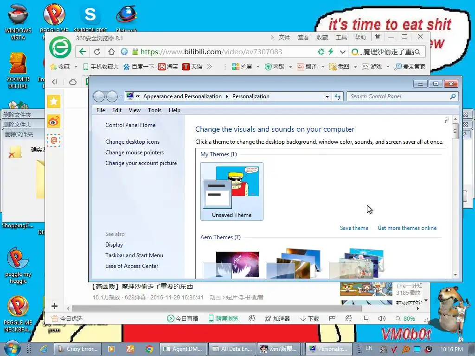Screen dimensions: 475x356
Task: Open the 扩展 extensions toolbar item
Action: (x=242, y=67)
